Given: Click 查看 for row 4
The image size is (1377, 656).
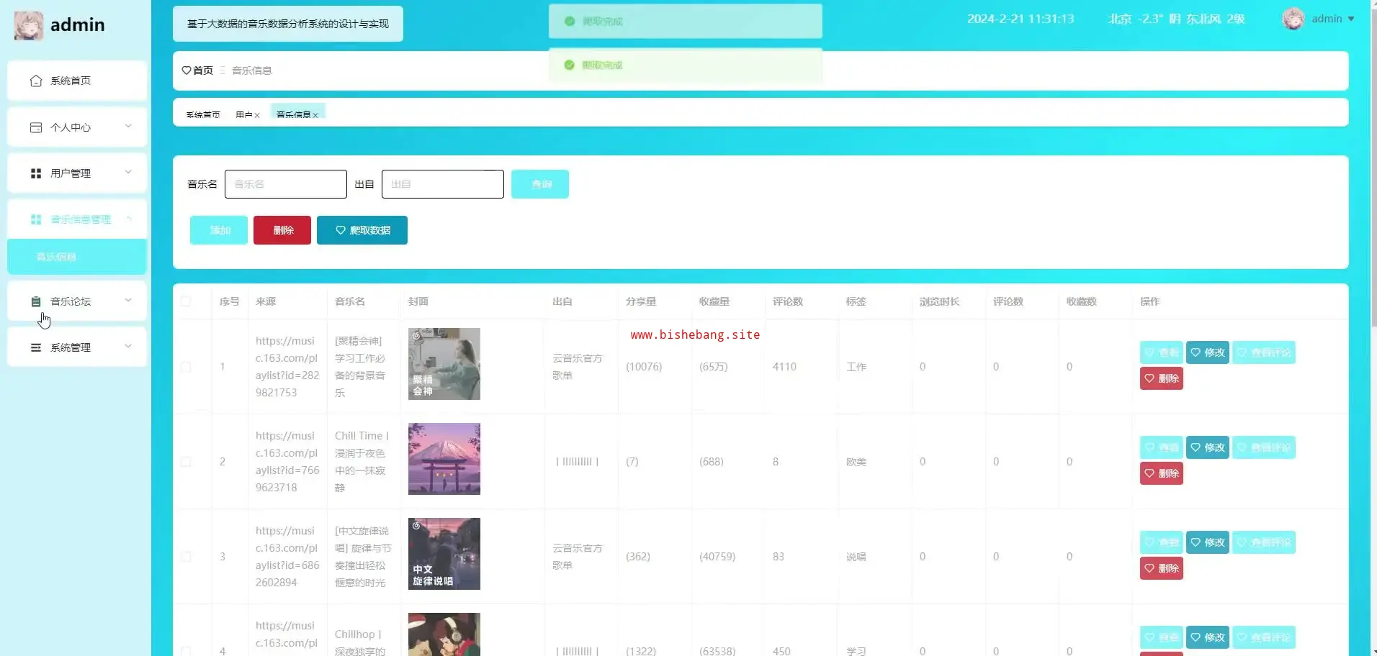Looking at the screenshot, I should [x=1162, y=637].
